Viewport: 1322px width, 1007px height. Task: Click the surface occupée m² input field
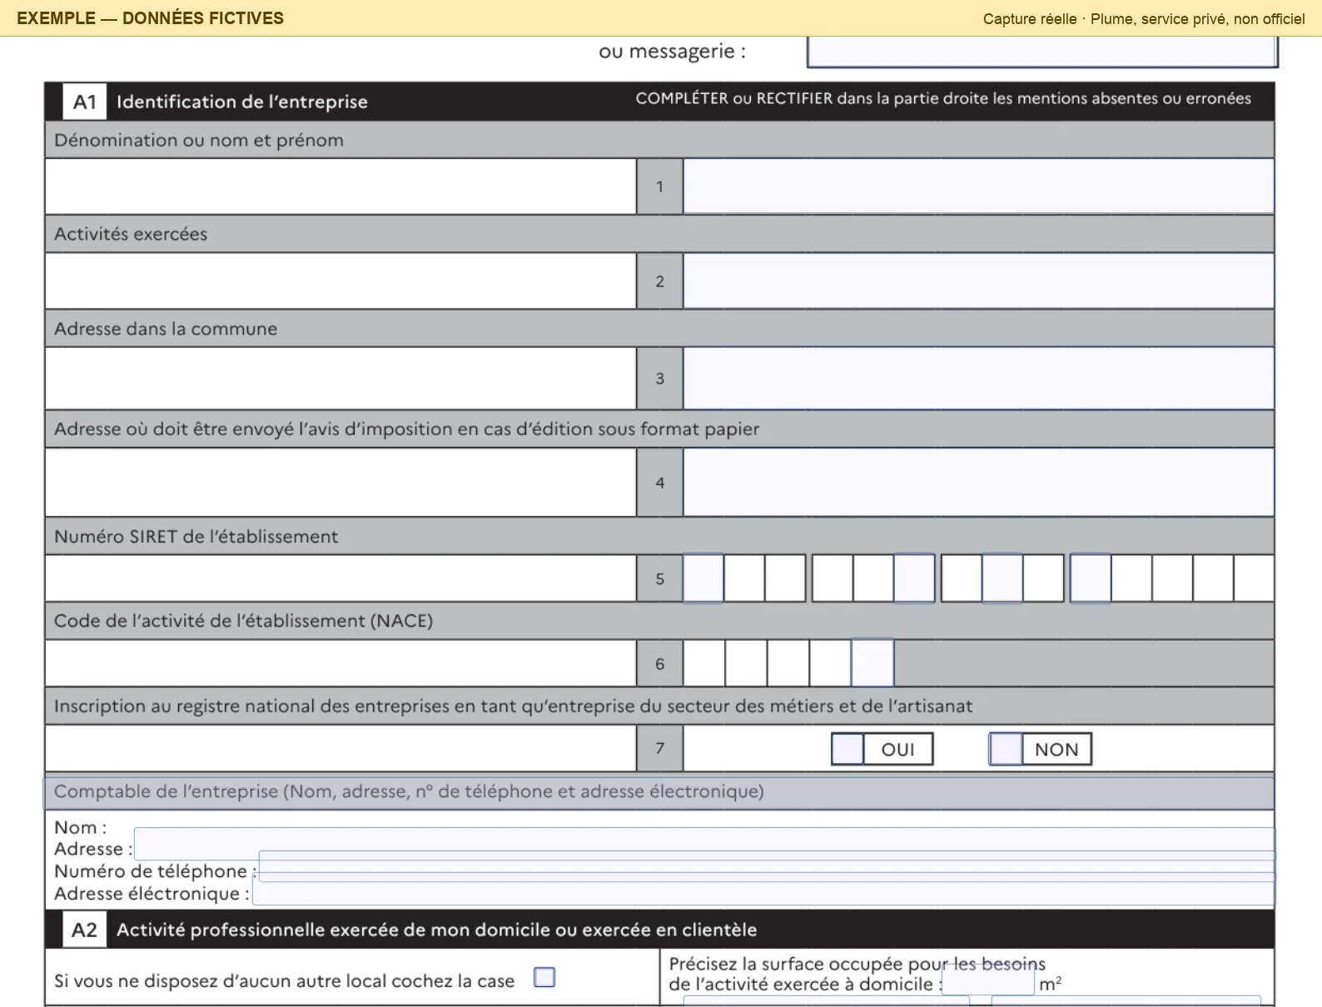pos(988,978)
